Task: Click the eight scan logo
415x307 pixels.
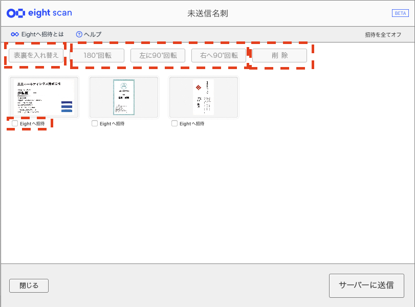Action: point(39,13)
